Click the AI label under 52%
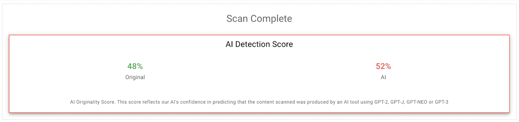 [383, 77]
